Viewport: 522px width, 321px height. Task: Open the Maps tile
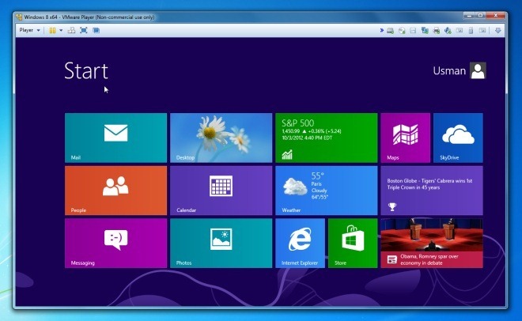click(405, 138)
